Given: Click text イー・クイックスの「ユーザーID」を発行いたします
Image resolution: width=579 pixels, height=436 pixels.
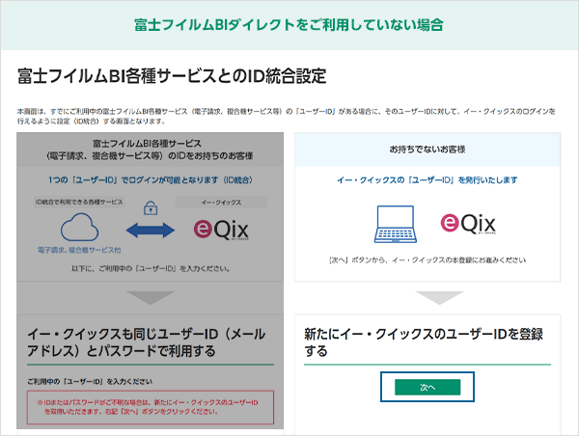Looking at the screenshot, I should point(427,180).
